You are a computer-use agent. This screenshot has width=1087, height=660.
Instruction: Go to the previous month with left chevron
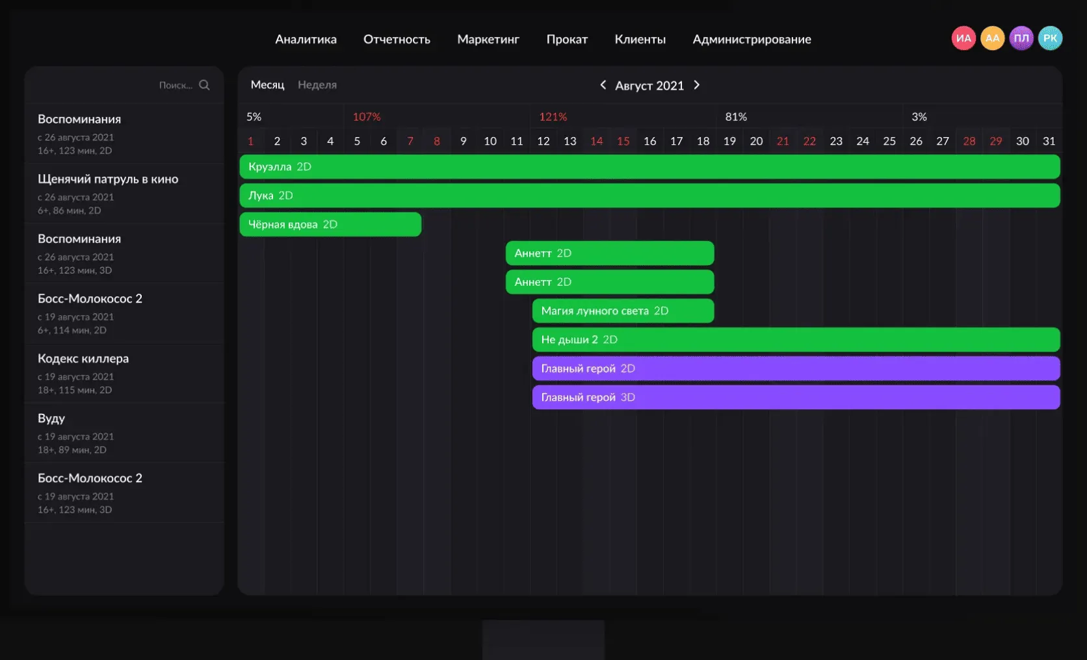pyautogui.click(x=603, y=85)
